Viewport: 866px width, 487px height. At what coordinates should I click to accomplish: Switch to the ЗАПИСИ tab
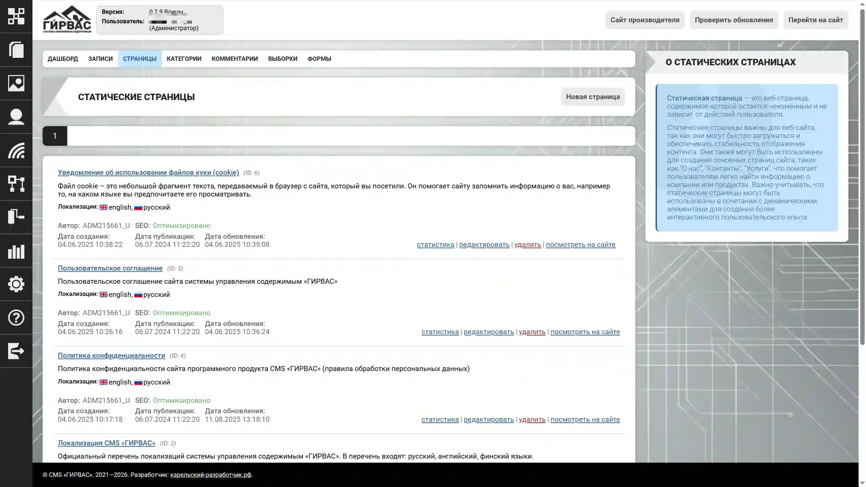click(x=100, y=59)
